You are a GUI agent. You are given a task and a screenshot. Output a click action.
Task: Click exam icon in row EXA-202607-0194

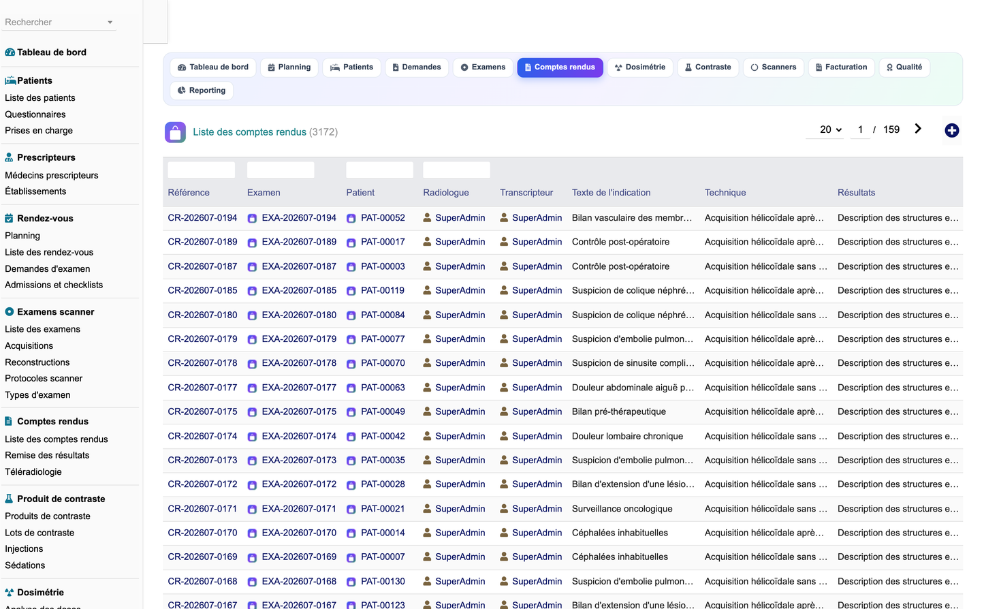click(252, 219)
